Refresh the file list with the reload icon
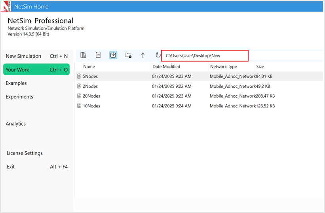 158,55
